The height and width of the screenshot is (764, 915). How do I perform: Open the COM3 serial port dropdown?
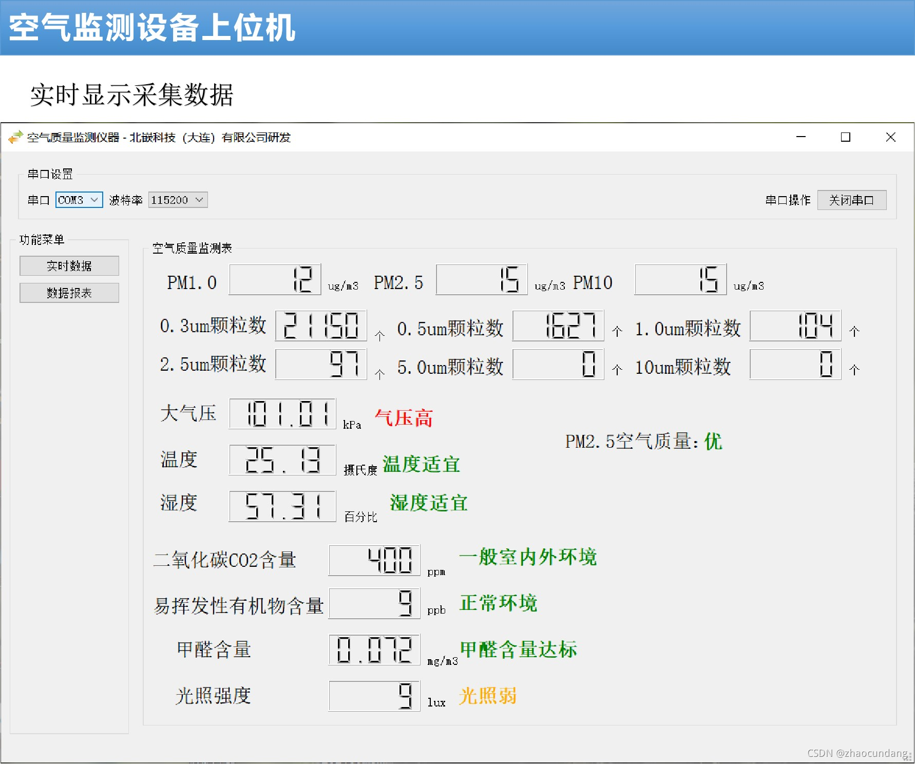[79, 200]
